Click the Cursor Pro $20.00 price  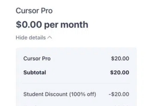click(x=120, y=58)
